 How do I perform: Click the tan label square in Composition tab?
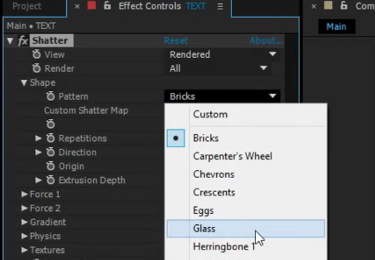[x=328, y=5]
